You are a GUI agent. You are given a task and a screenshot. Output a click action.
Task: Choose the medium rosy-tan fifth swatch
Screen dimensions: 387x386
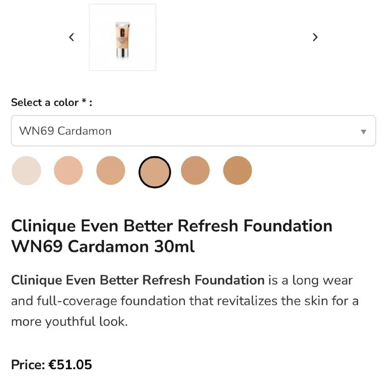[x=195, y=171]
